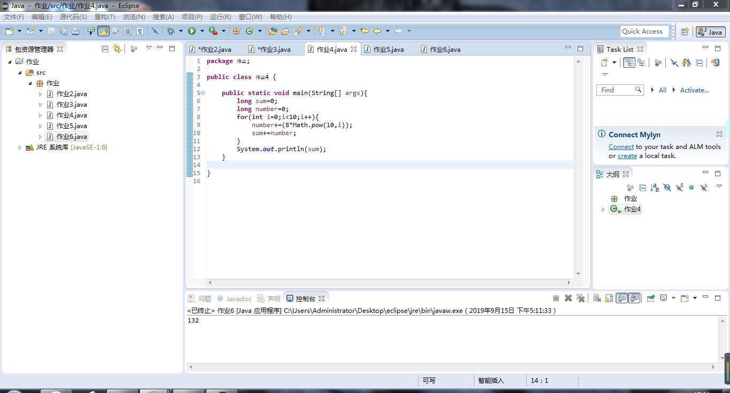This screenshot has height=393, width=730.
Task: Click the Quick Access search field
Action: tap(645, 32)
